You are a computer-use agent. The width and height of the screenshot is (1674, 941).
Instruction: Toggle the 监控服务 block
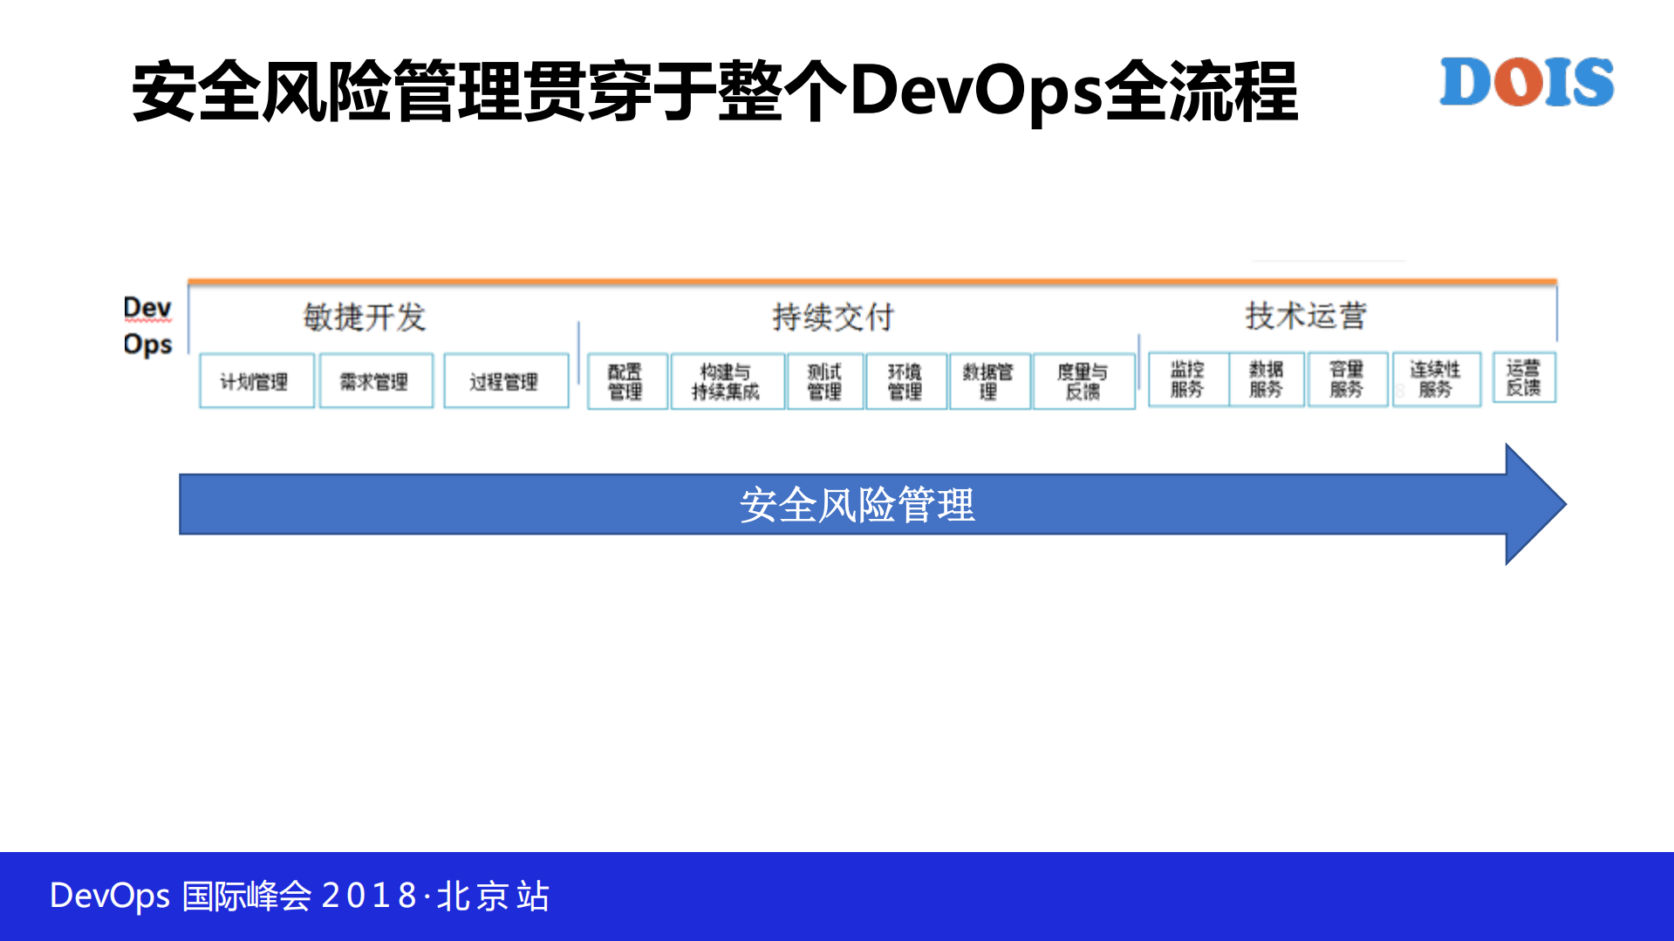pyautogui.click(x=1189, y=379)
